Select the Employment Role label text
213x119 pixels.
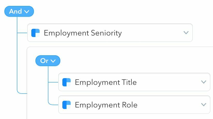(x=106, y=105)
